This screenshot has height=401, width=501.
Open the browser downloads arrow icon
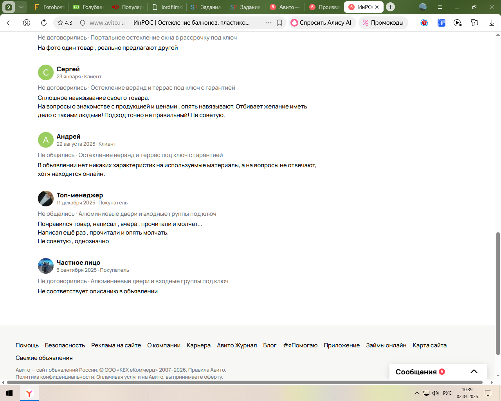point(492,23)
